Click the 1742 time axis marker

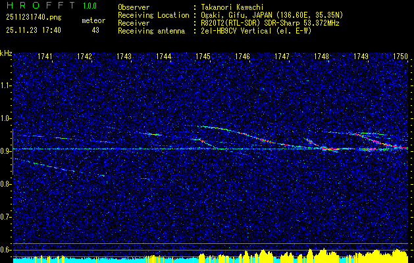[x=84, y=57]
